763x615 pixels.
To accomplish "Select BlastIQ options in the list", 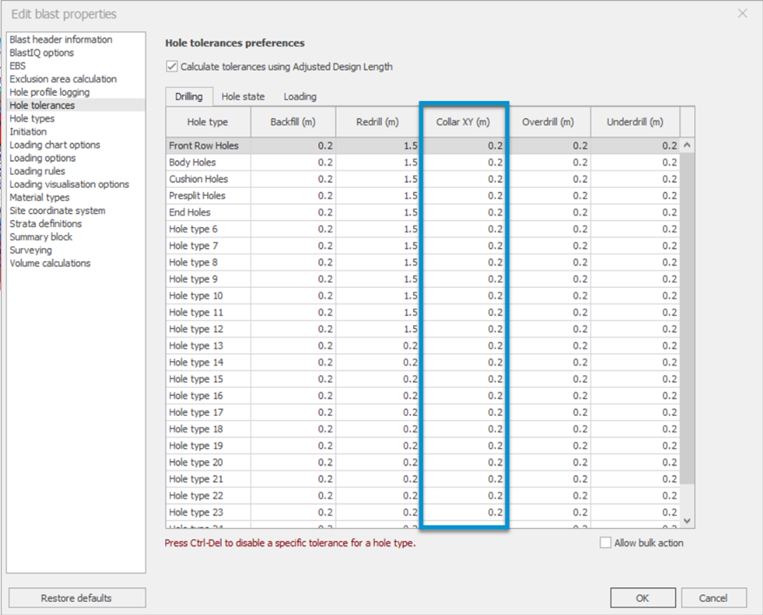I will [76, 52].
